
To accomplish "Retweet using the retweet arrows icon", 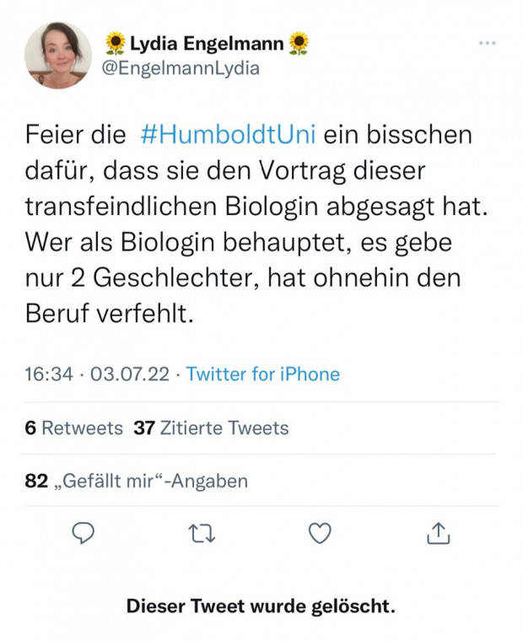I will click(202, 533).
